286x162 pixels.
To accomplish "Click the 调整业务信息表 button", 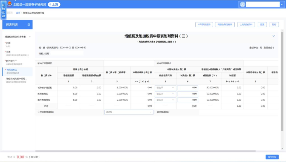I will coord(225,25).
